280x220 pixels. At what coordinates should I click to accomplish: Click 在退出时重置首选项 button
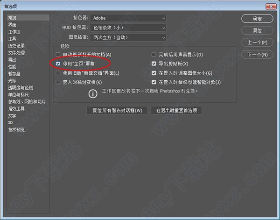[176, 110]
